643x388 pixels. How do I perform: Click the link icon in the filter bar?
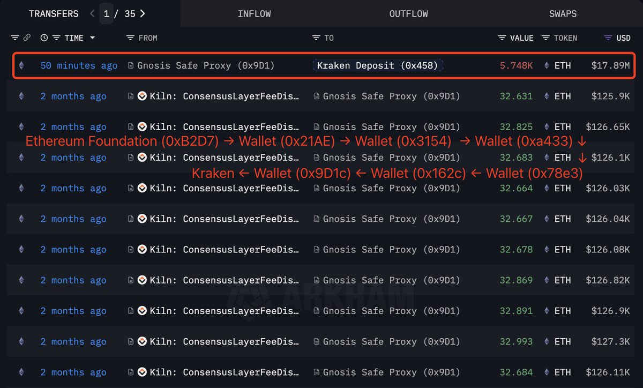point(27,38)
